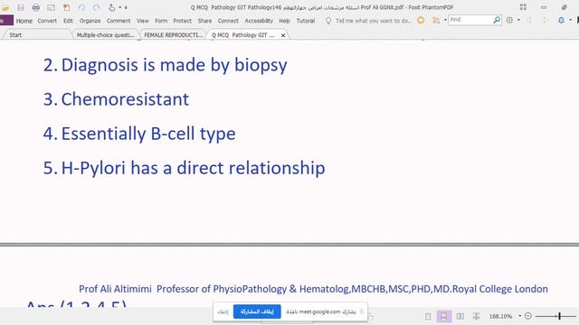
Task: Select single page view icon
Action: pyautogui.click(x=428, y=316)
